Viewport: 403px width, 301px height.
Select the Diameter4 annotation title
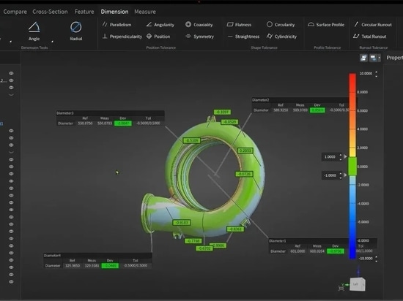click(53, 256)
